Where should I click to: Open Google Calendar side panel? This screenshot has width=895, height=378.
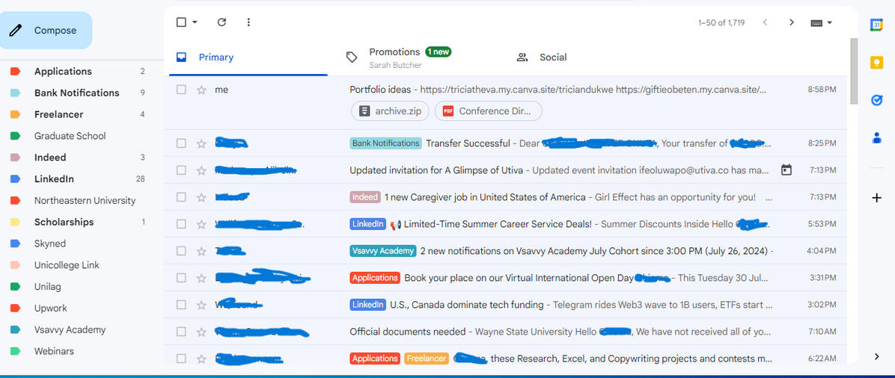(877, 25)
